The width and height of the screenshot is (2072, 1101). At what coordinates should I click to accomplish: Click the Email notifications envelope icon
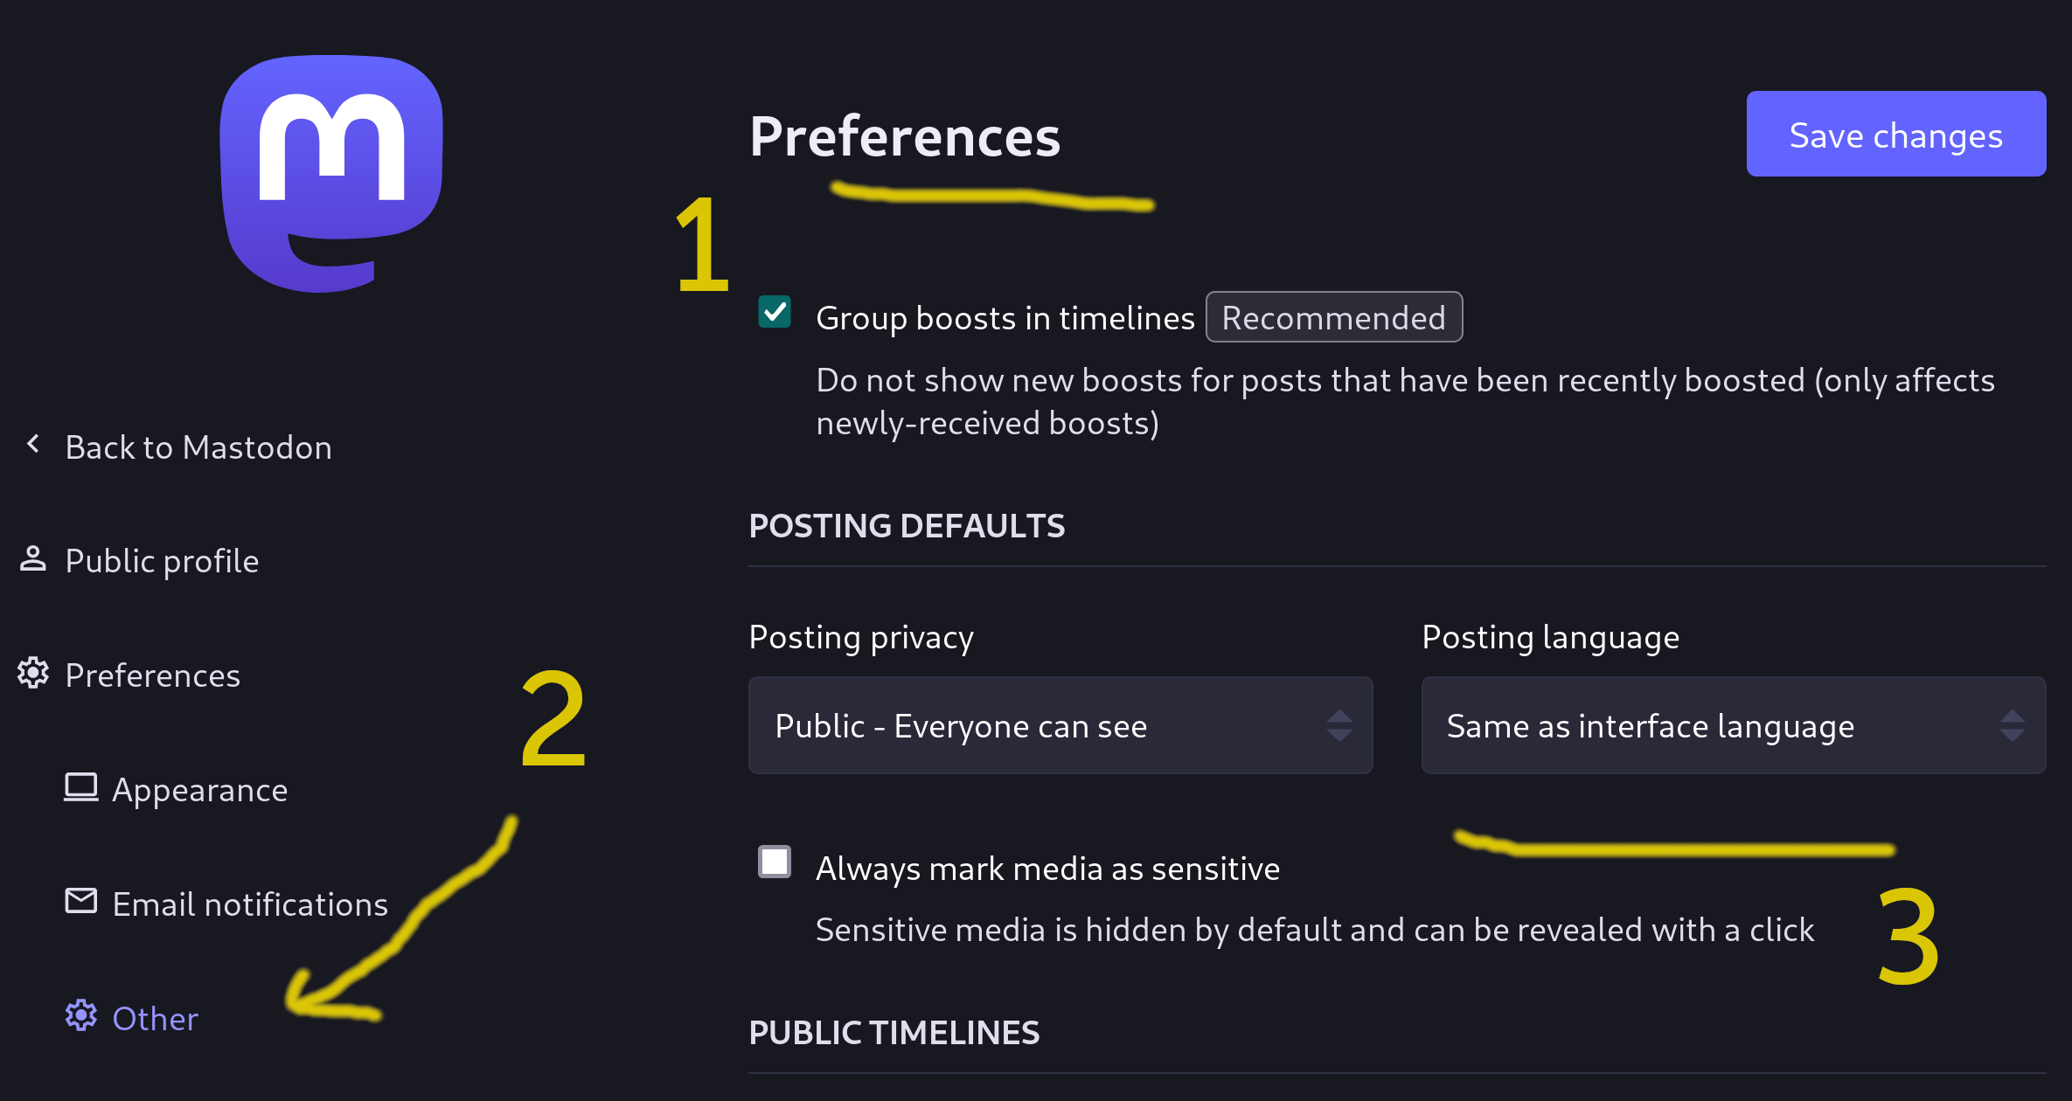tap(81, 901)
